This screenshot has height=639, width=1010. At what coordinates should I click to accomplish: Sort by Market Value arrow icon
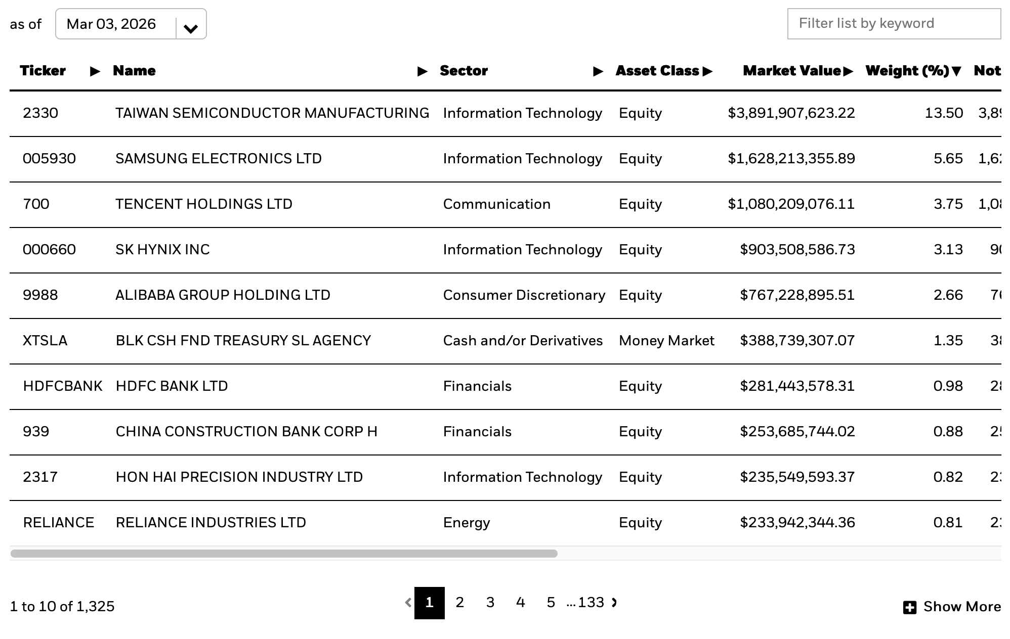click(x=848, y=71)
